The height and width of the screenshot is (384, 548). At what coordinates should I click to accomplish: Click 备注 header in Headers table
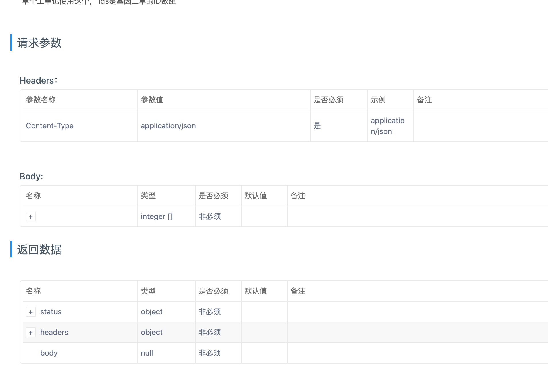click(x=424, y=100)
